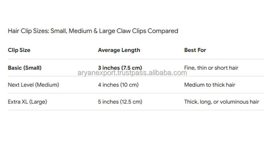This screenshot has width=264, height=146.
Task: Click the 'Clip Size' column header
Action: [x=19, y=50]
